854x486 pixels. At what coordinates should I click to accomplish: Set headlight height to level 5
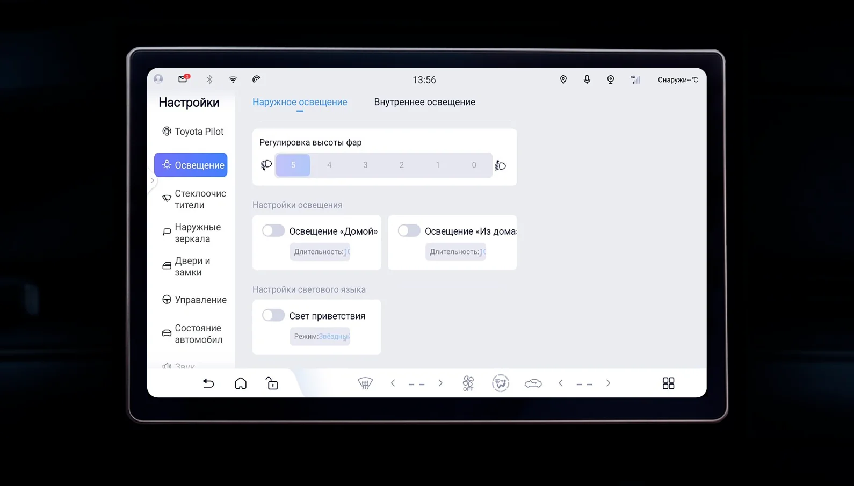pos(293,165)
